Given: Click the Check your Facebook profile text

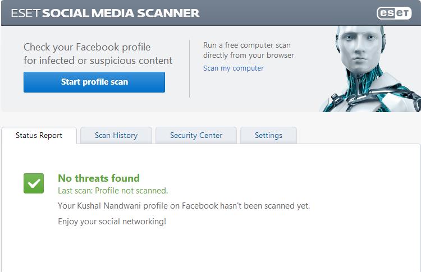Looking at the screenshot, I should tap(87, 47).
